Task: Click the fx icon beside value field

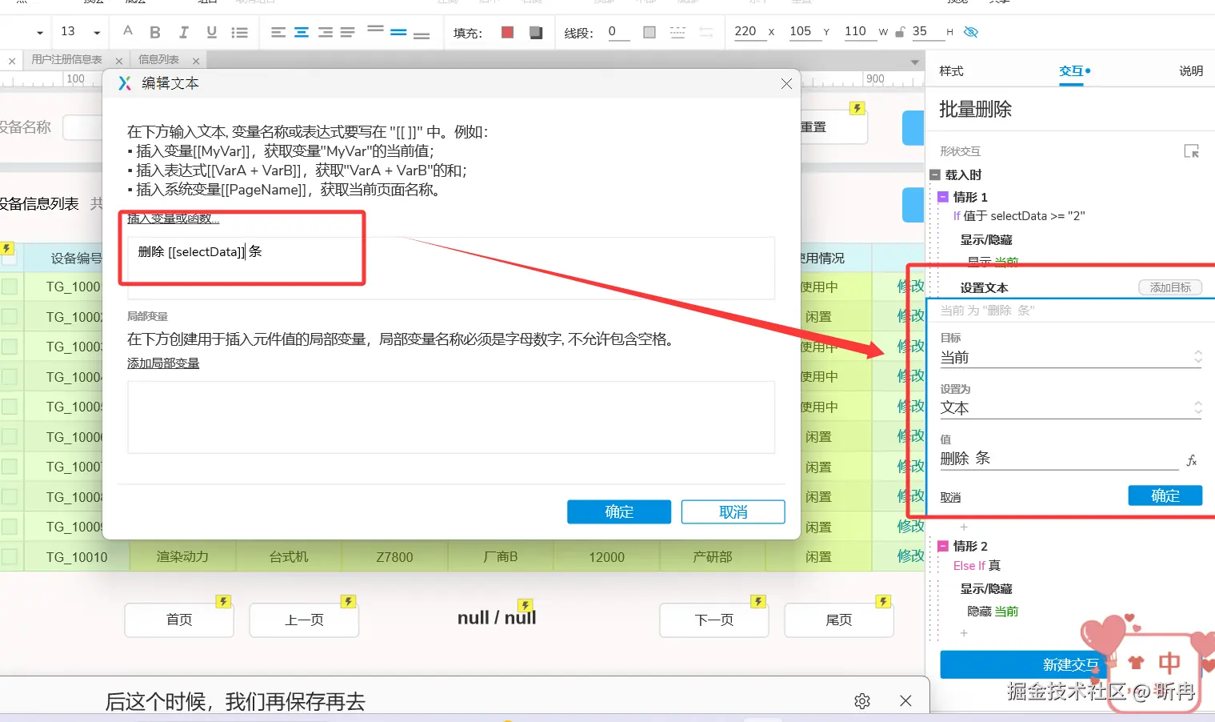Action: (1192, 460)
